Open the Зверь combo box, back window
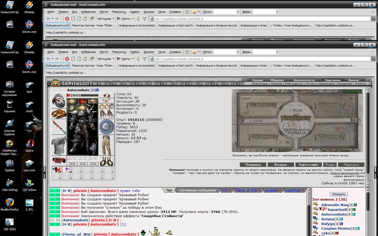This screenshot has width=378, height=236. pyautogui.click(x=266, y=12)
